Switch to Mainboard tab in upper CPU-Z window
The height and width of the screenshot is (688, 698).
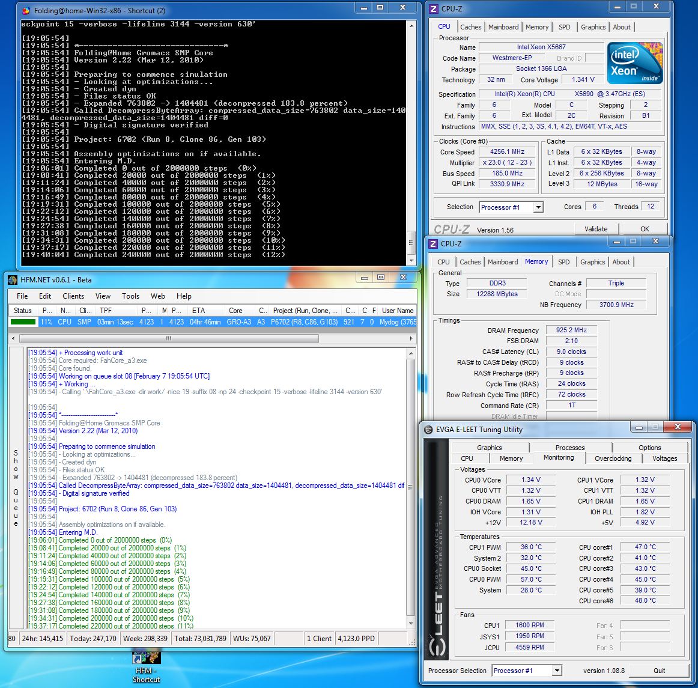tap(503, 27)
